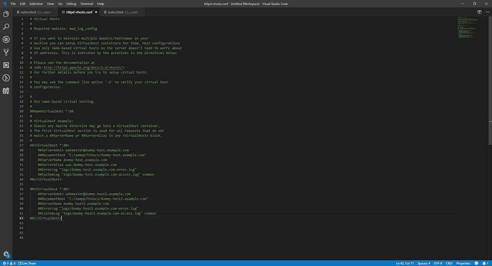Open the Debug view in the activity bar
The image size is (492, 266).
(6, 39)
